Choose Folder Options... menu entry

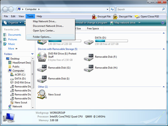pyautogui.click(x=50, y=37)
